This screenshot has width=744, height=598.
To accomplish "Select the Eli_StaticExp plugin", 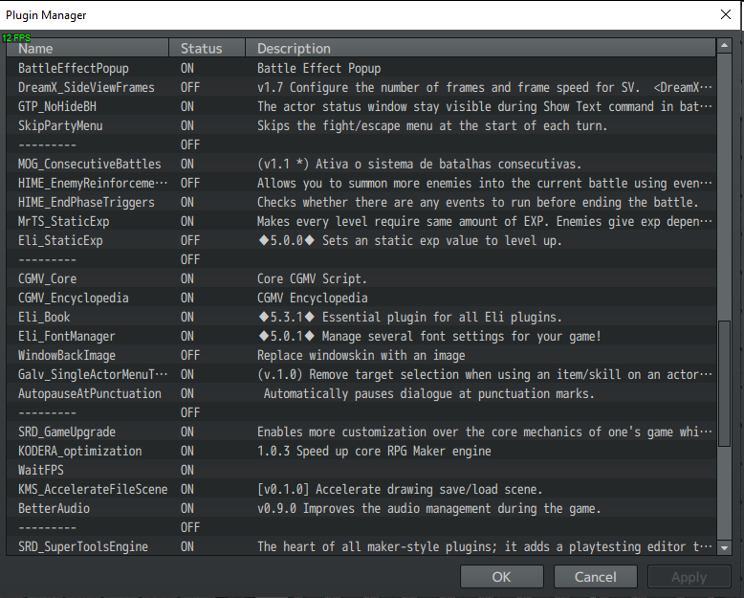I will tap(361, 240).
